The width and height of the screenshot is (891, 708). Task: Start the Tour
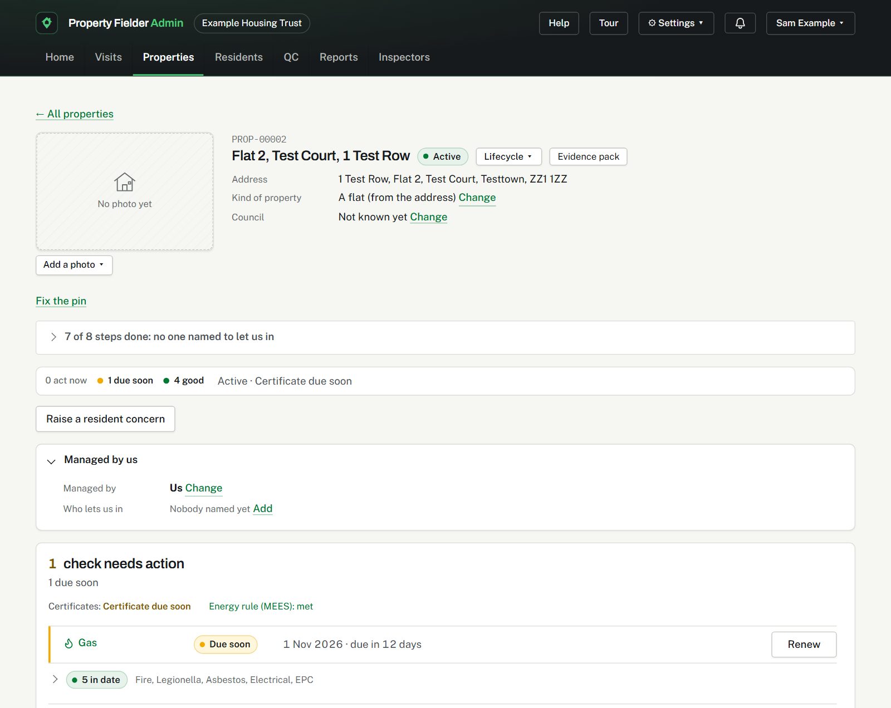[x=609, y=23]
